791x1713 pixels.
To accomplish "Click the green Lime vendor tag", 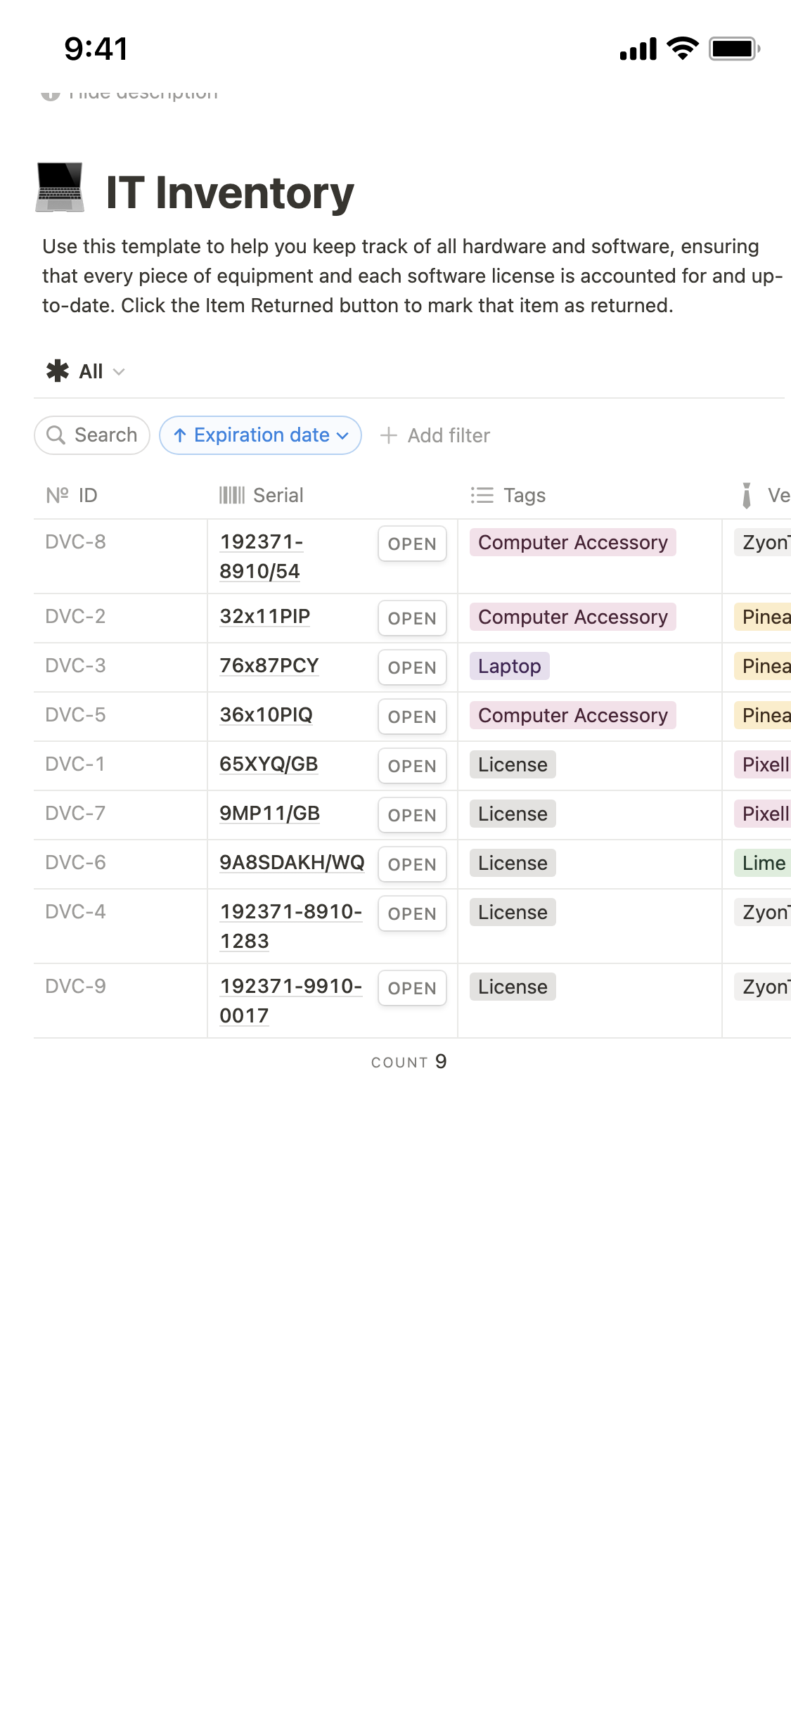I will [x=763, y=863].
